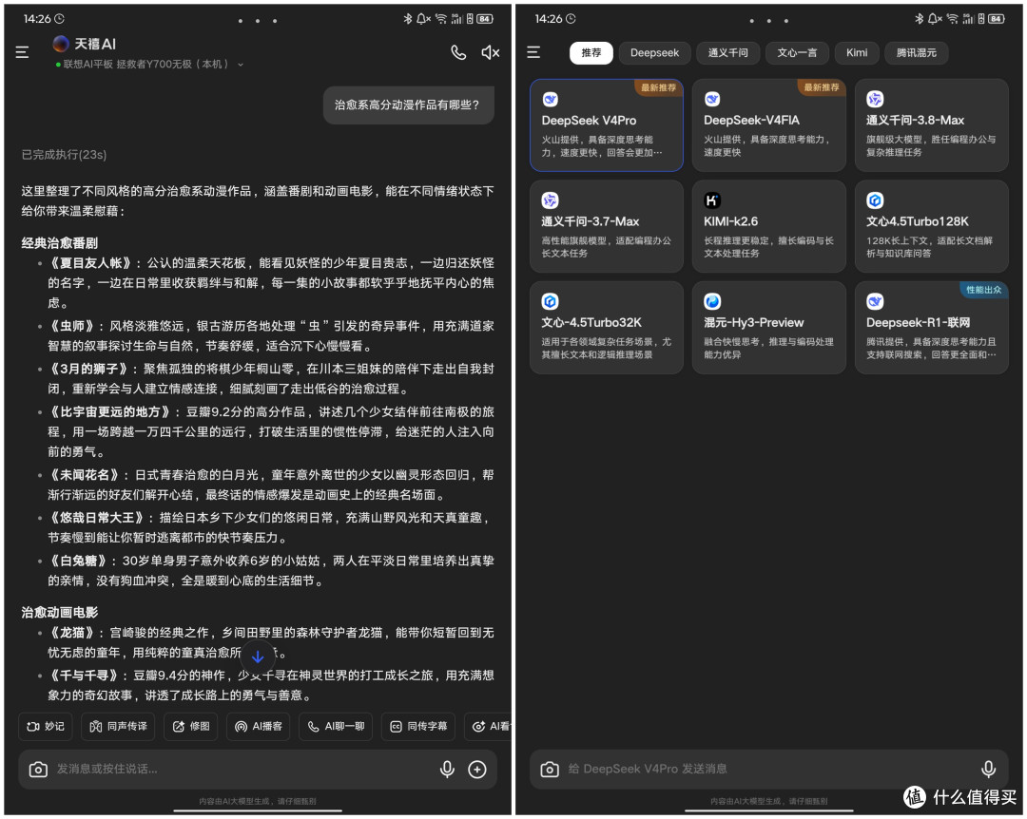This screenshot has width=1027, height=819.
Task: Tap the Wi-Fi icon in the right status bar
Action: coord(952,19)
